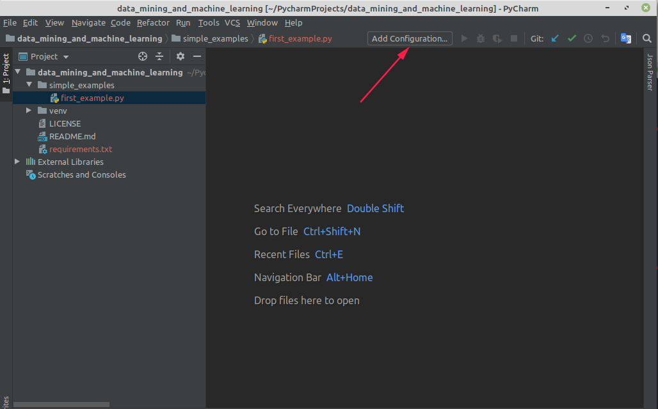Click simple_examples folder icon in breadcrumb
This screenshot has width=658, height=409.
176,38
